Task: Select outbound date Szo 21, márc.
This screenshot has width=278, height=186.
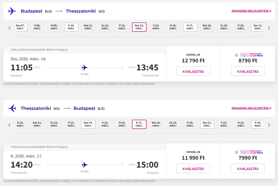Action: pos(257,27)
